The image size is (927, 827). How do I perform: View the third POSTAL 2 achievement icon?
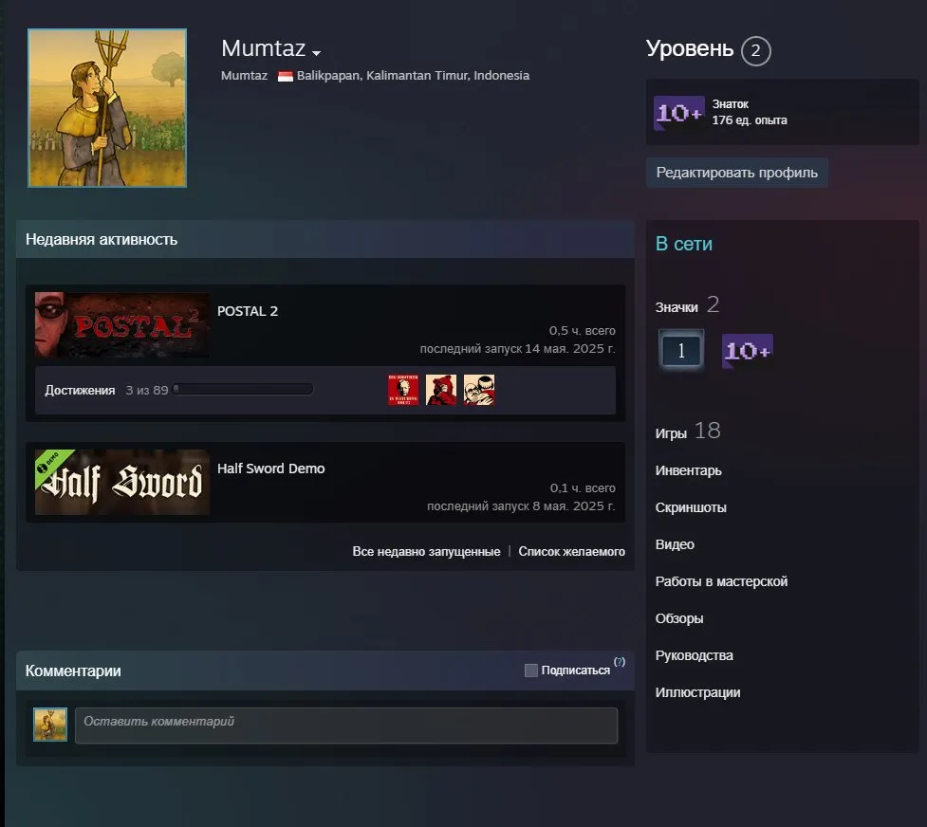pyautogui.click(x=479, y=390)
